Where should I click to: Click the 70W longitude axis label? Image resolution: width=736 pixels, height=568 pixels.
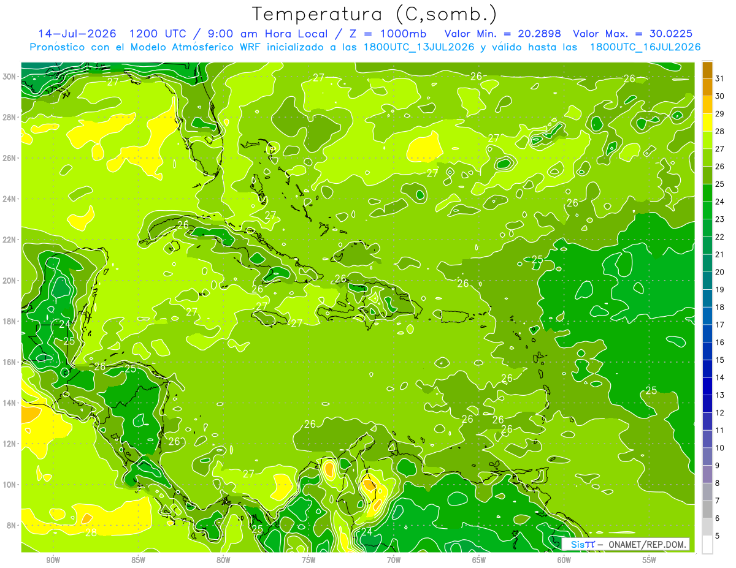(394, 560)
